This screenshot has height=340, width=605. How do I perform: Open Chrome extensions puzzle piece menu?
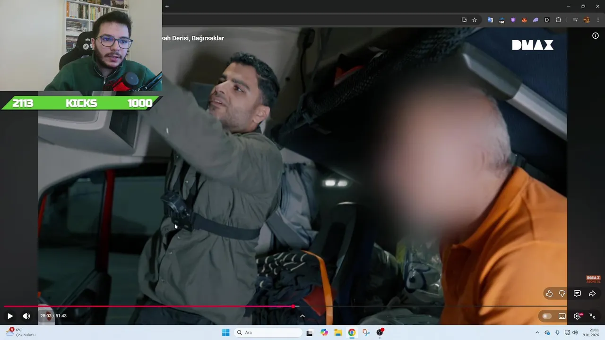coord(559,20)
